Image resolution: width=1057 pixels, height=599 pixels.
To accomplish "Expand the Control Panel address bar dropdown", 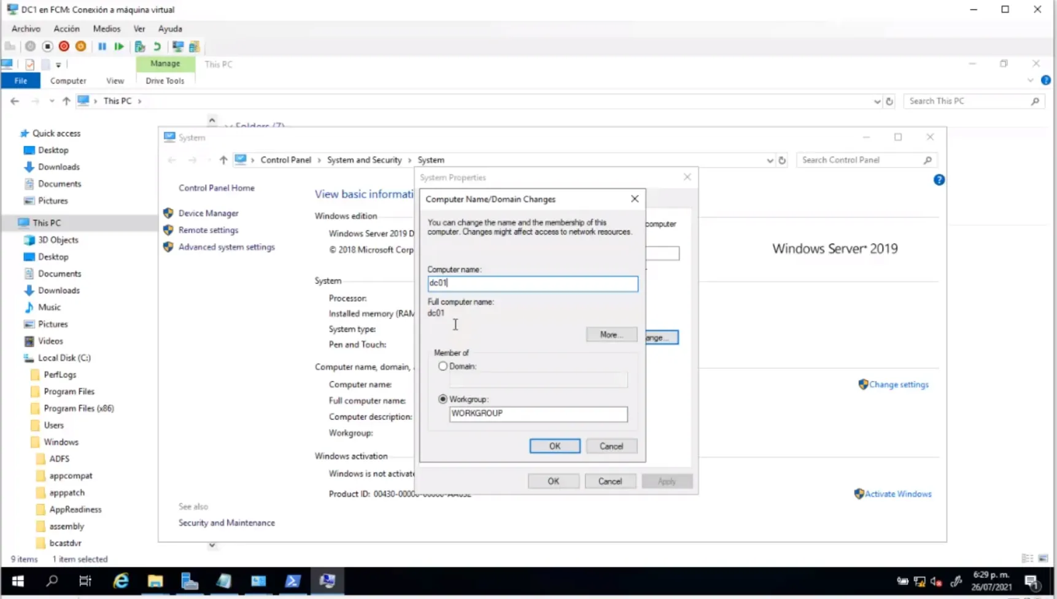I will (x=769, y=160).
